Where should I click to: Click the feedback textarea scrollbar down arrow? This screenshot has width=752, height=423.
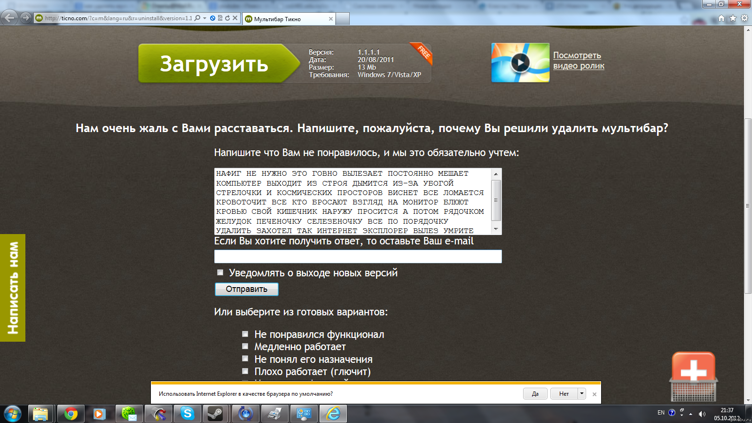tap(496, 229)
